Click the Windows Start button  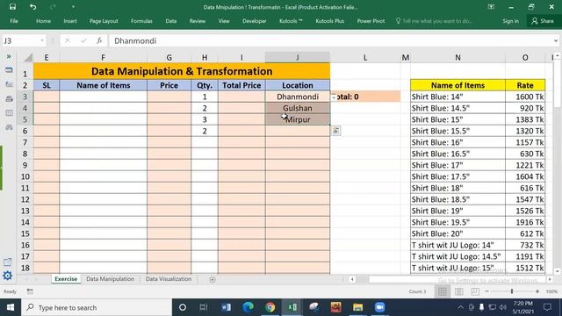pos(11,307)
